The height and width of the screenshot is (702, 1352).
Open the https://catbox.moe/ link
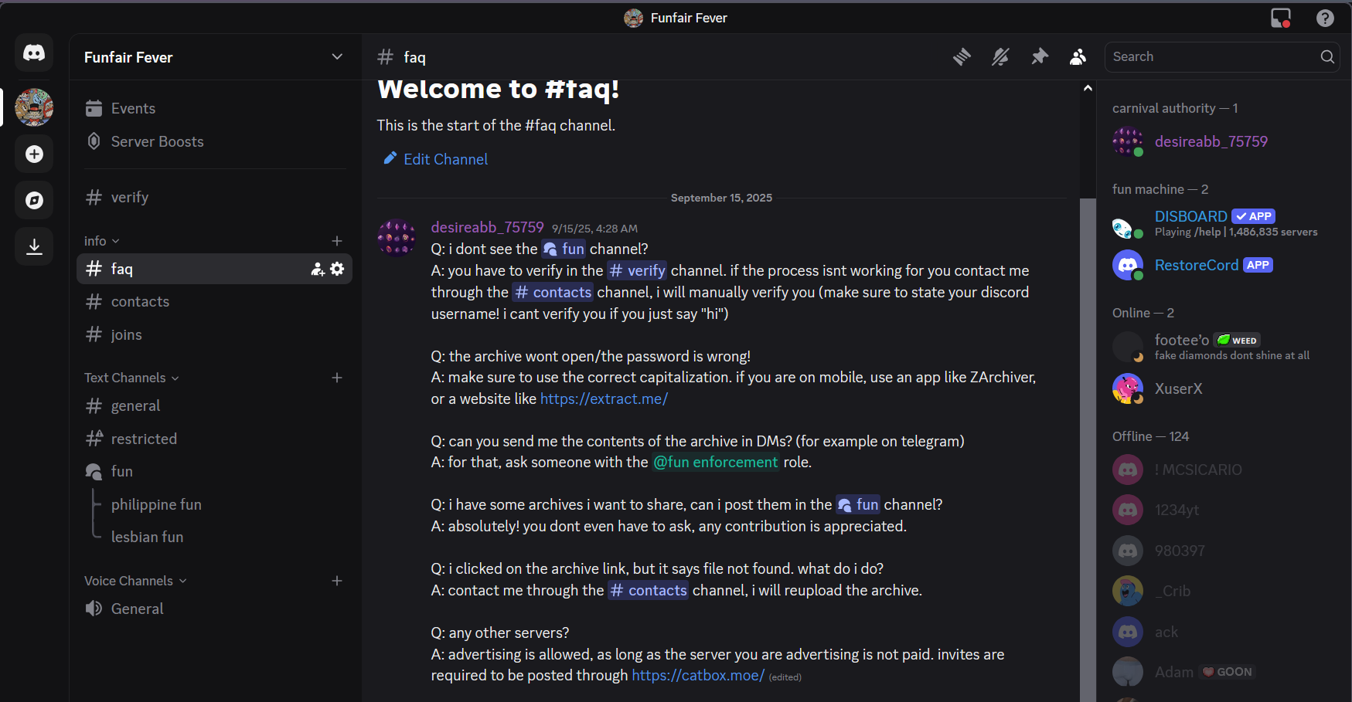pyautogui.click(x=698, y=675)
